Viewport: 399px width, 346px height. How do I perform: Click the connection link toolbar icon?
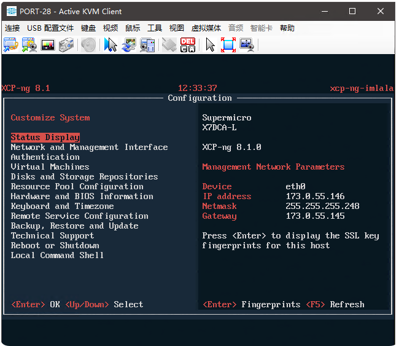pos(10,45)
